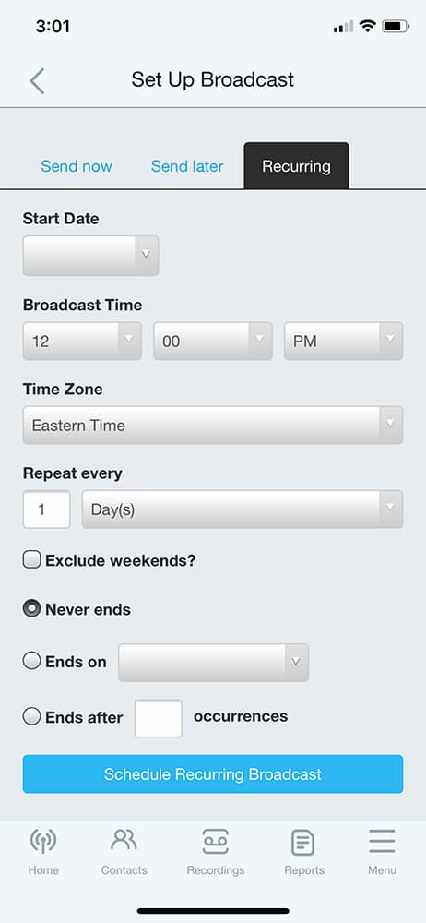The image size is (426, 923).
Task: Open the Home broadcast icon
Action: click(x=43, y=843)
